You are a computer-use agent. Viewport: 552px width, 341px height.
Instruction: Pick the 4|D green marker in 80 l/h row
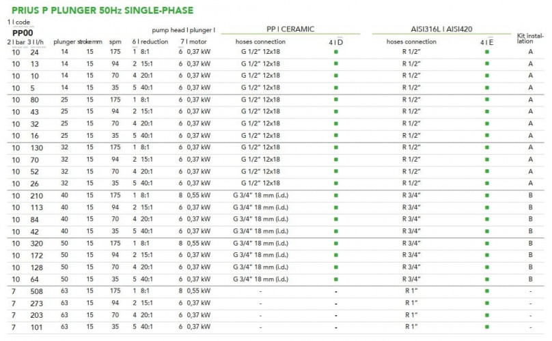coord(335,100)
